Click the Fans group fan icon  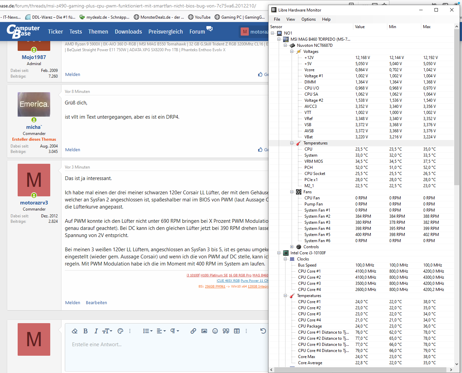click(x=299, y=192)
